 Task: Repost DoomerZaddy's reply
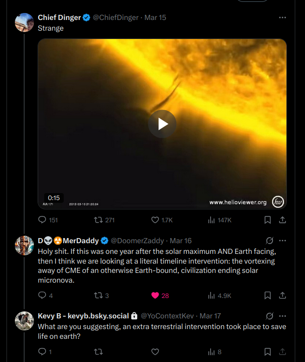[x=99, y=296]
